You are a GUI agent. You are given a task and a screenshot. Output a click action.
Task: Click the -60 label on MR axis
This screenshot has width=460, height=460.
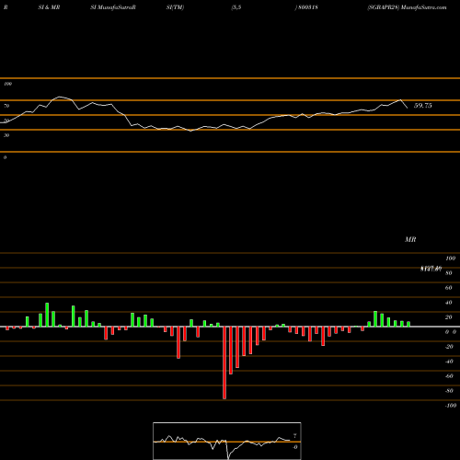pyautogui.click(x=449, y=376)
